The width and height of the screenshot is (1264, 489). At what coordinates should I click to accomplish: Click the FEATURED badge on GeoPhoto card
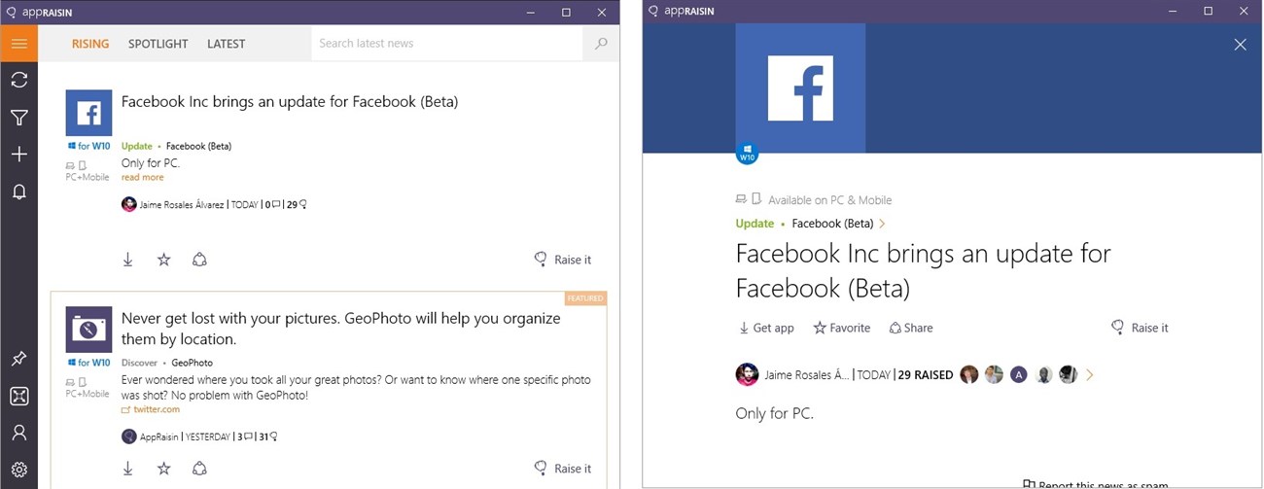(585, 298)
